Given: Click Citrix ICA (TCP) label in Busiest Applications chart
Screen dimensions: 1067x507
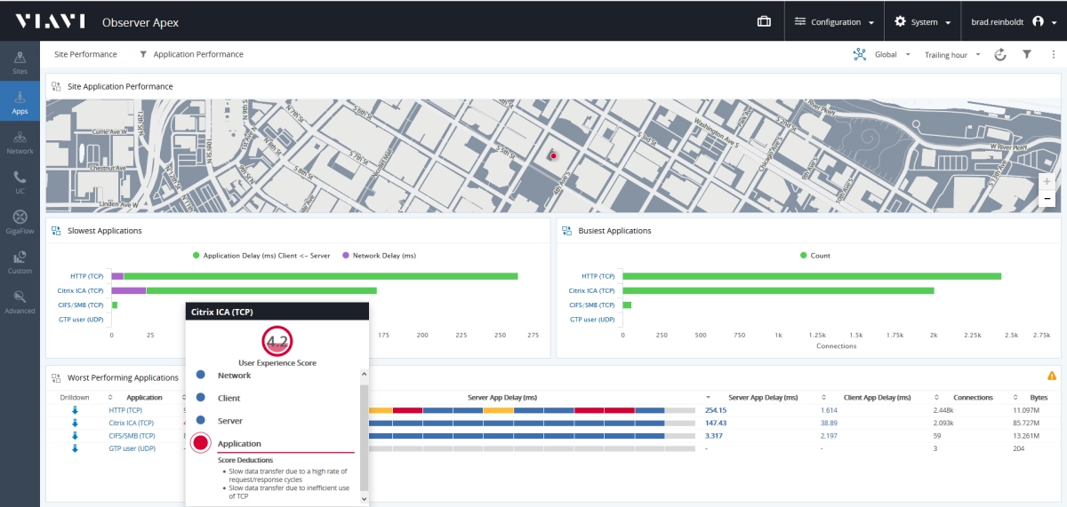Looking at the screenshot, I should (591, 290).
